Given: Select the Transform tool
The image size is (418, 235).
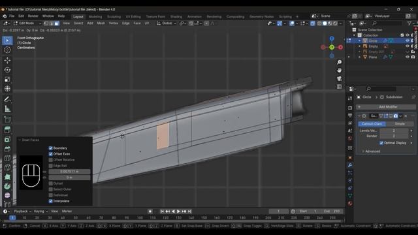Looking at the screenshot, I should click(x=7, y=89).
